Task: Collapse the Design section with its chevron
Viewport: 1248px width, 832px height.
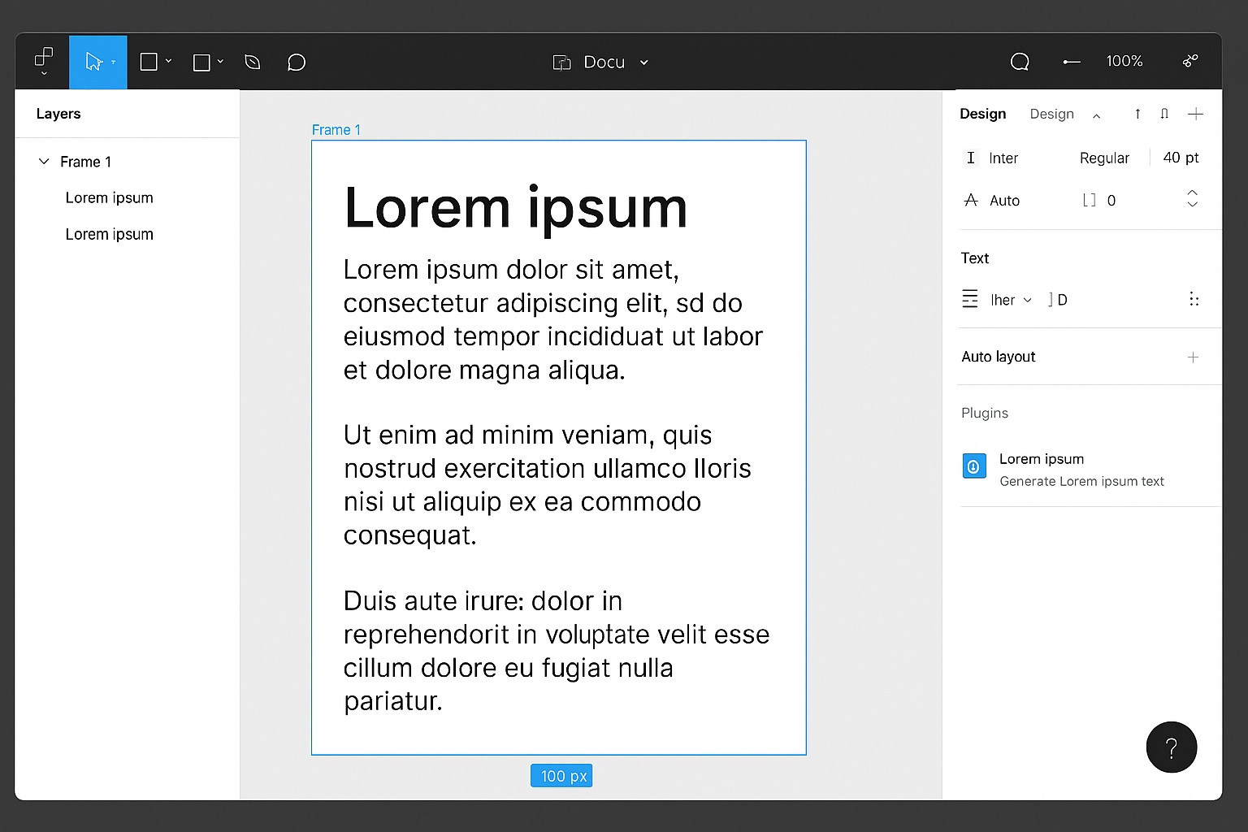Action: (1096, 115)
